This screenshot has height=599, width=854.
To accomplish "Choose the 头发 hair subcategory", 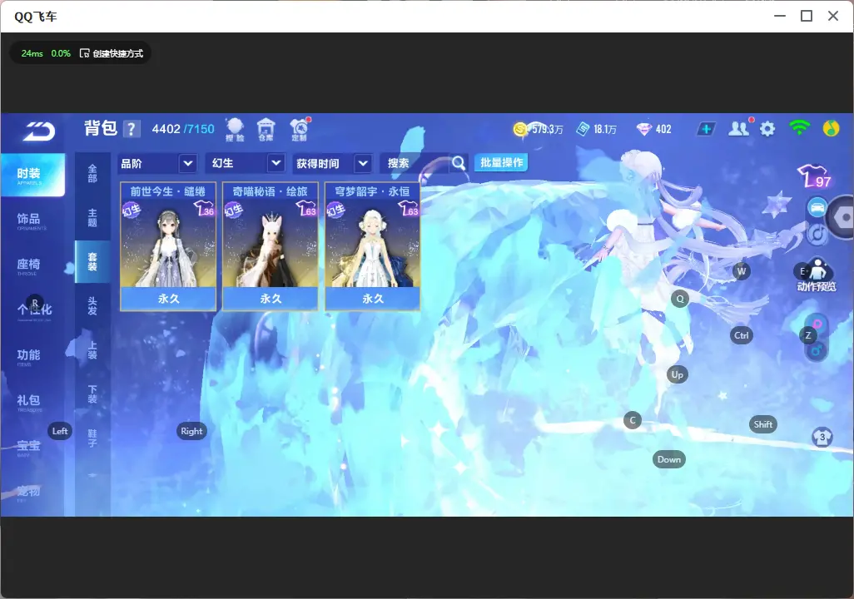I will (x=92, y=306).
